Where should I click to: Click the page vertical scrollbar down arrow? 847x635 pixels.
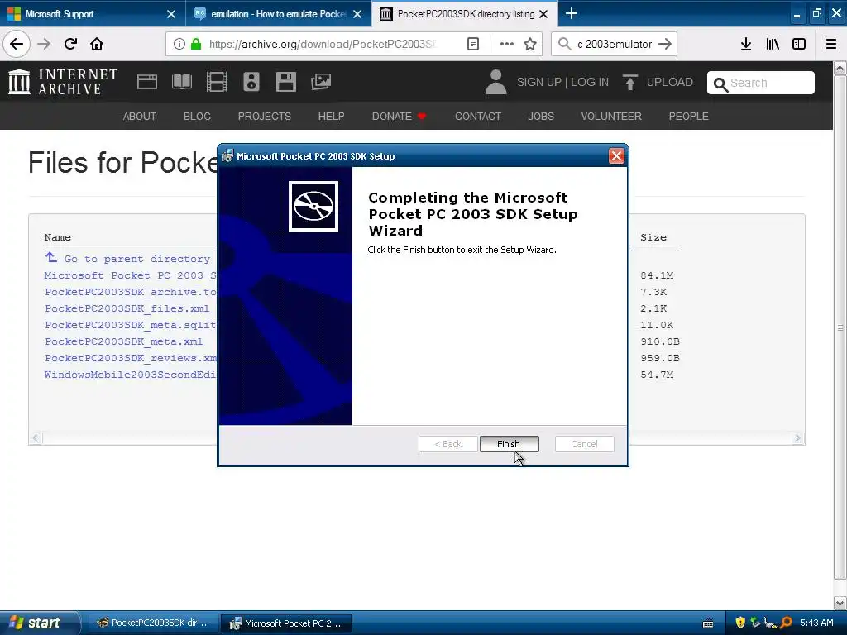(x=840, y=602)
